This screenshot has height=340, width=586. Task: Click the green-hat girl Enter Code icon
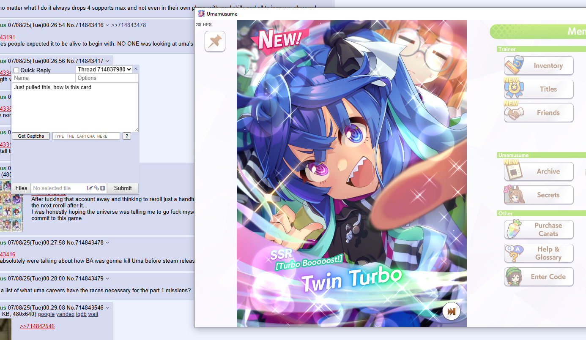click(x=514, y=277)
